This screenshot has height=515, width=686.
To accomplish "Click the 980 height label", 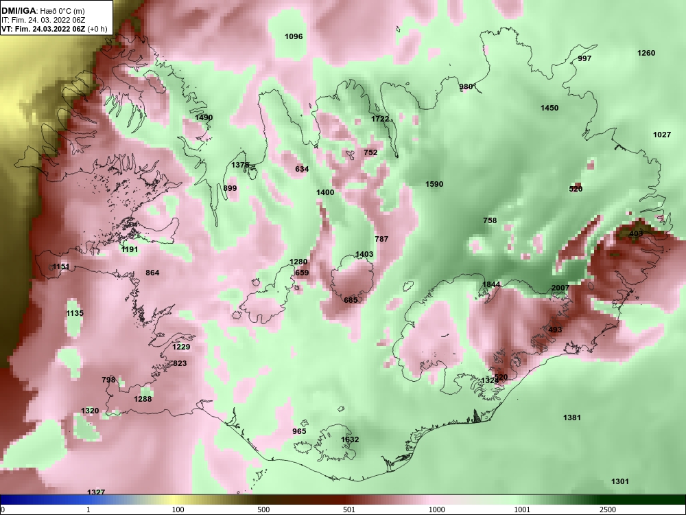I will point(466,87).
